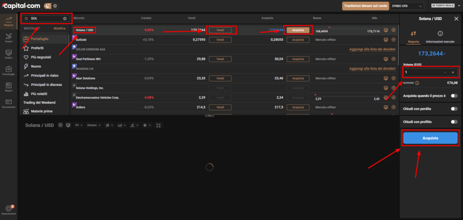The height and width of the screenshot is (220, 463).
Task: Open the candlestick chart type dropdown
Action: 109,125
